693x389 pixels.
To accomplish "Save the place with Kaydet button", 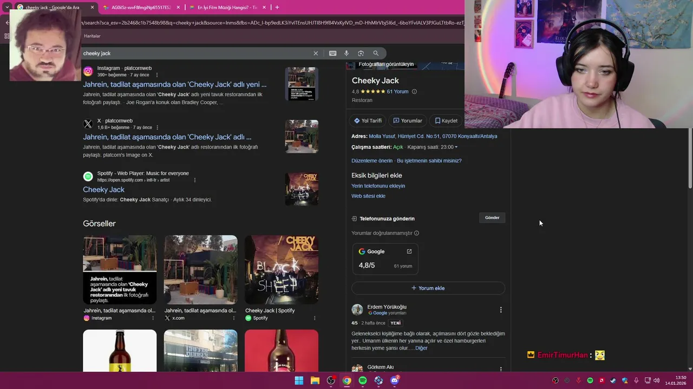I will [446, 120].
